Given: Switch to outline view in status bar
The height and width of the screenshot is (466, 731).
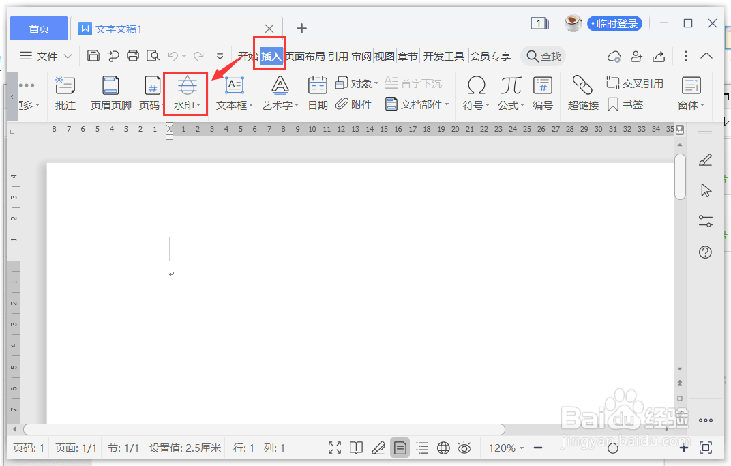Looking at the screenshot, I should click(x=422, y=448).
